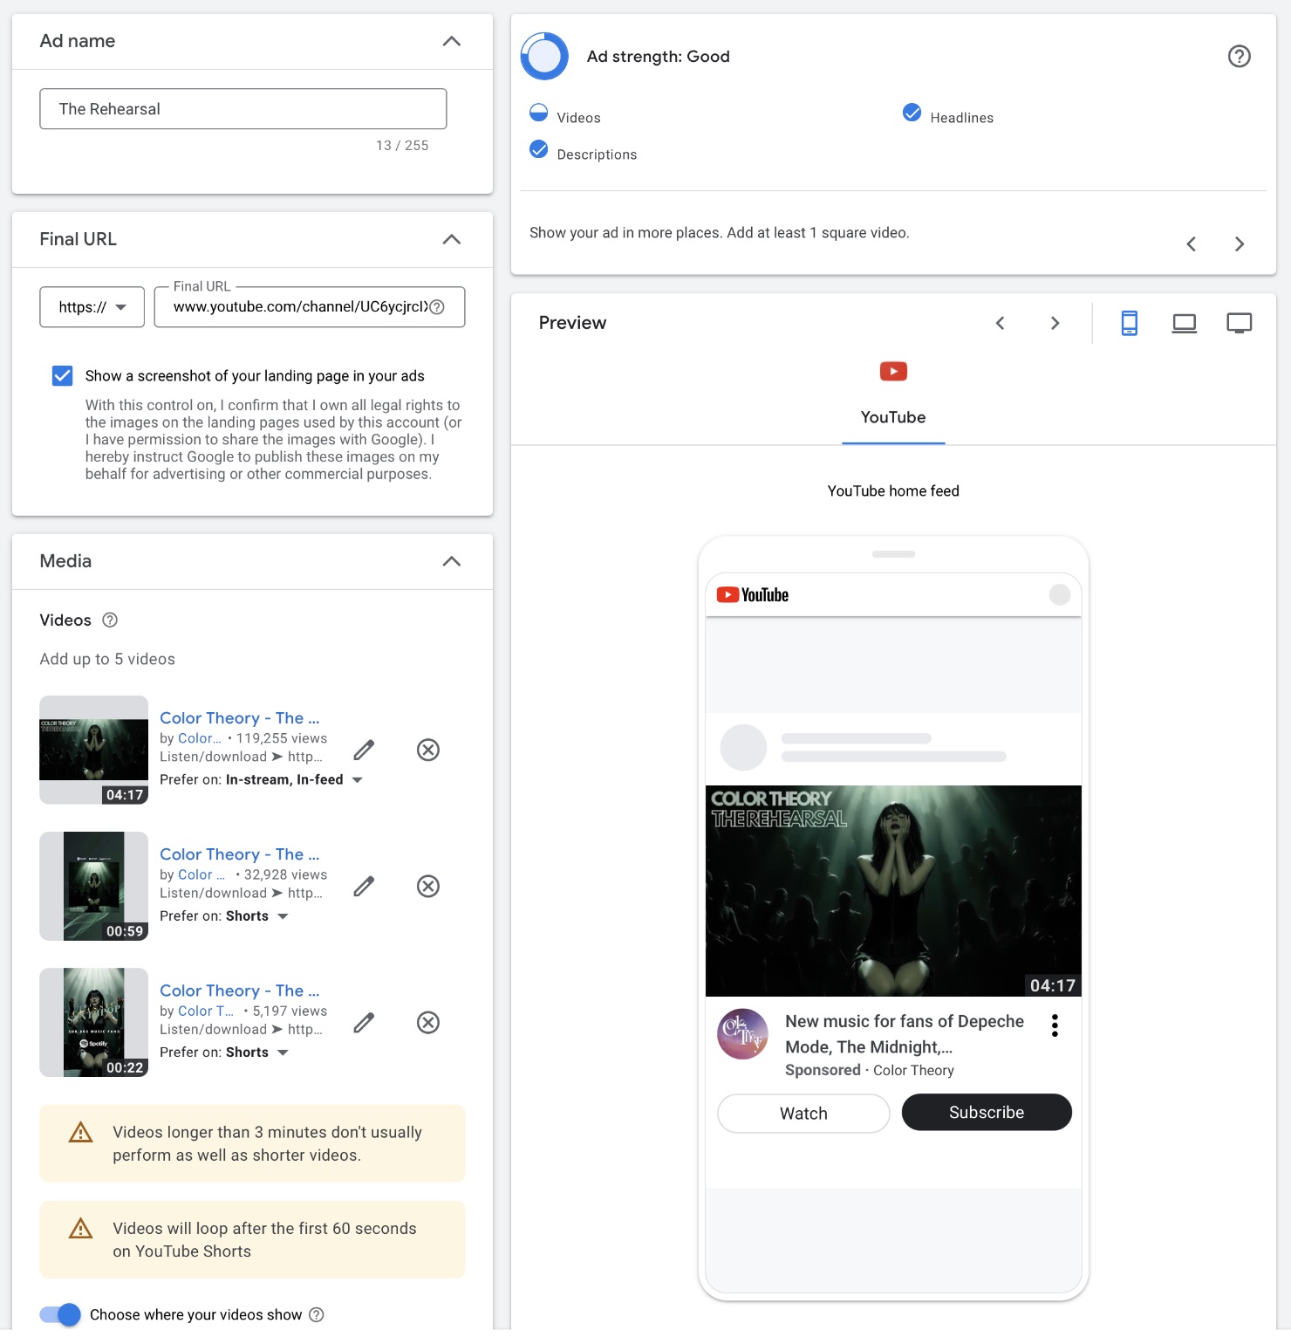
Task: Switch preview to TV screen view
Action: pos(1239,323)
